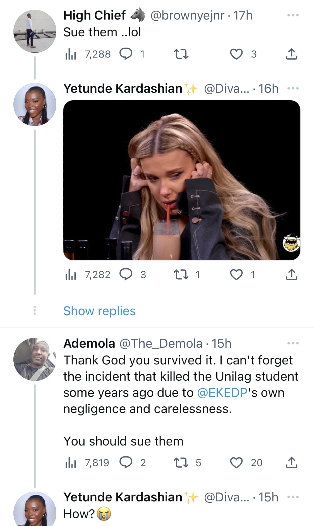Retweet Ademola's tweet about EKEDP

(181, 463)
